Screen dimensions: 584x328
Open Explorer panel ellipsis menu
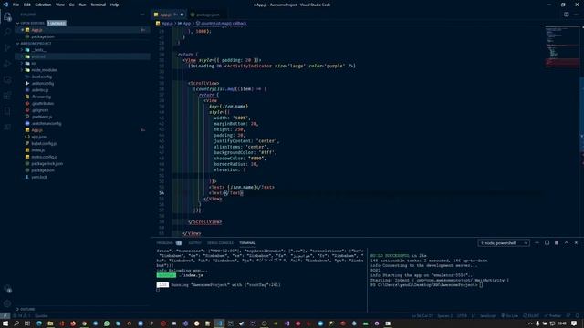click(x=142, y=15)
